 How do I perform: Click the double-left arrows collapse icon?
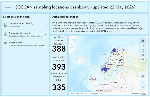point(143,59)
